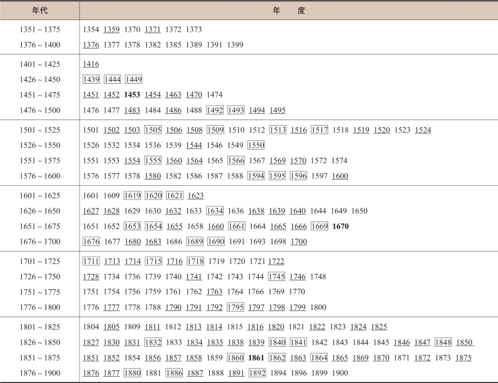This screenshot has width=498, height=383.
Task: Click the boxed year 1745
Action: point(277,277)
